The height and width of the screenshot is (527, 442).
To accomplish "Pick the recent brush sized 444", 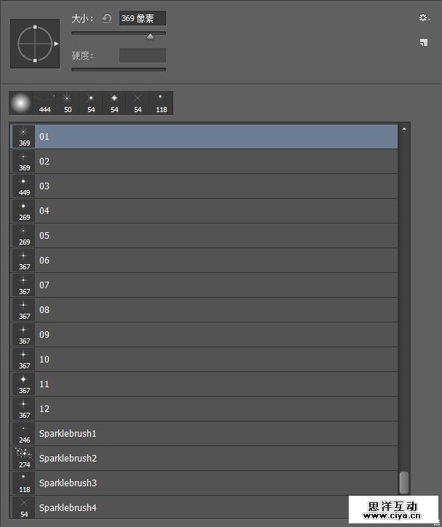I will tap(44, 103).
